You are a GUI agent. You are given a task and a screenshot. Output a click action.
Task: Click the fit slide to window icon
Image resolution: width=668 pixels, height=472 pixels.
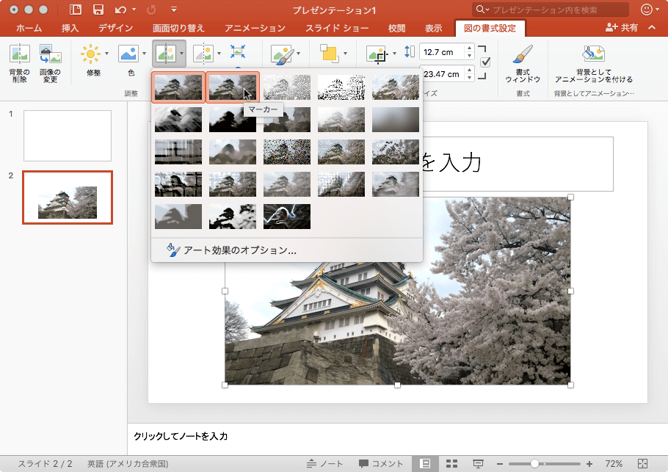pos(643,463)
